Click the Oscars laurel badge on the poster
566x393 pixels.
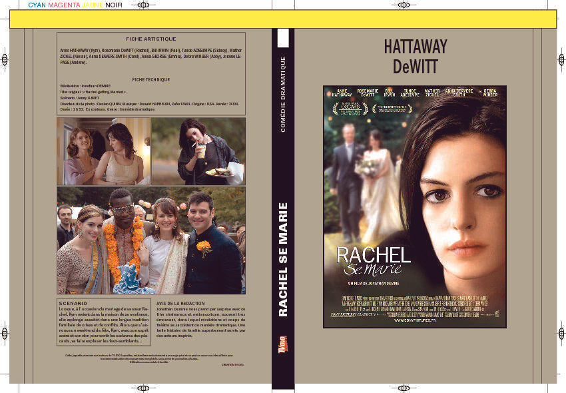(350, 109)
